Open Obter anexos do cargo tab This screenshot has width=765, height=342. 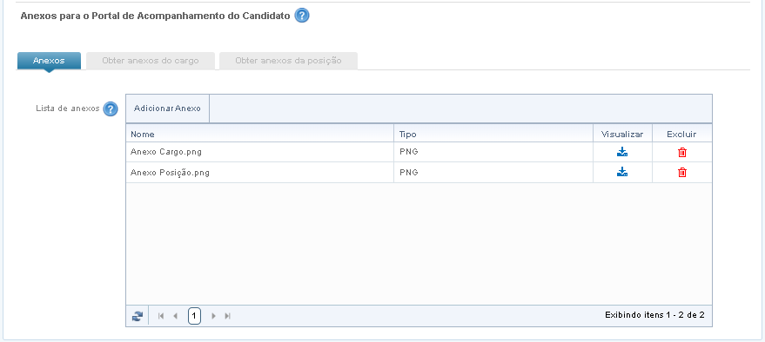point(151,61)
